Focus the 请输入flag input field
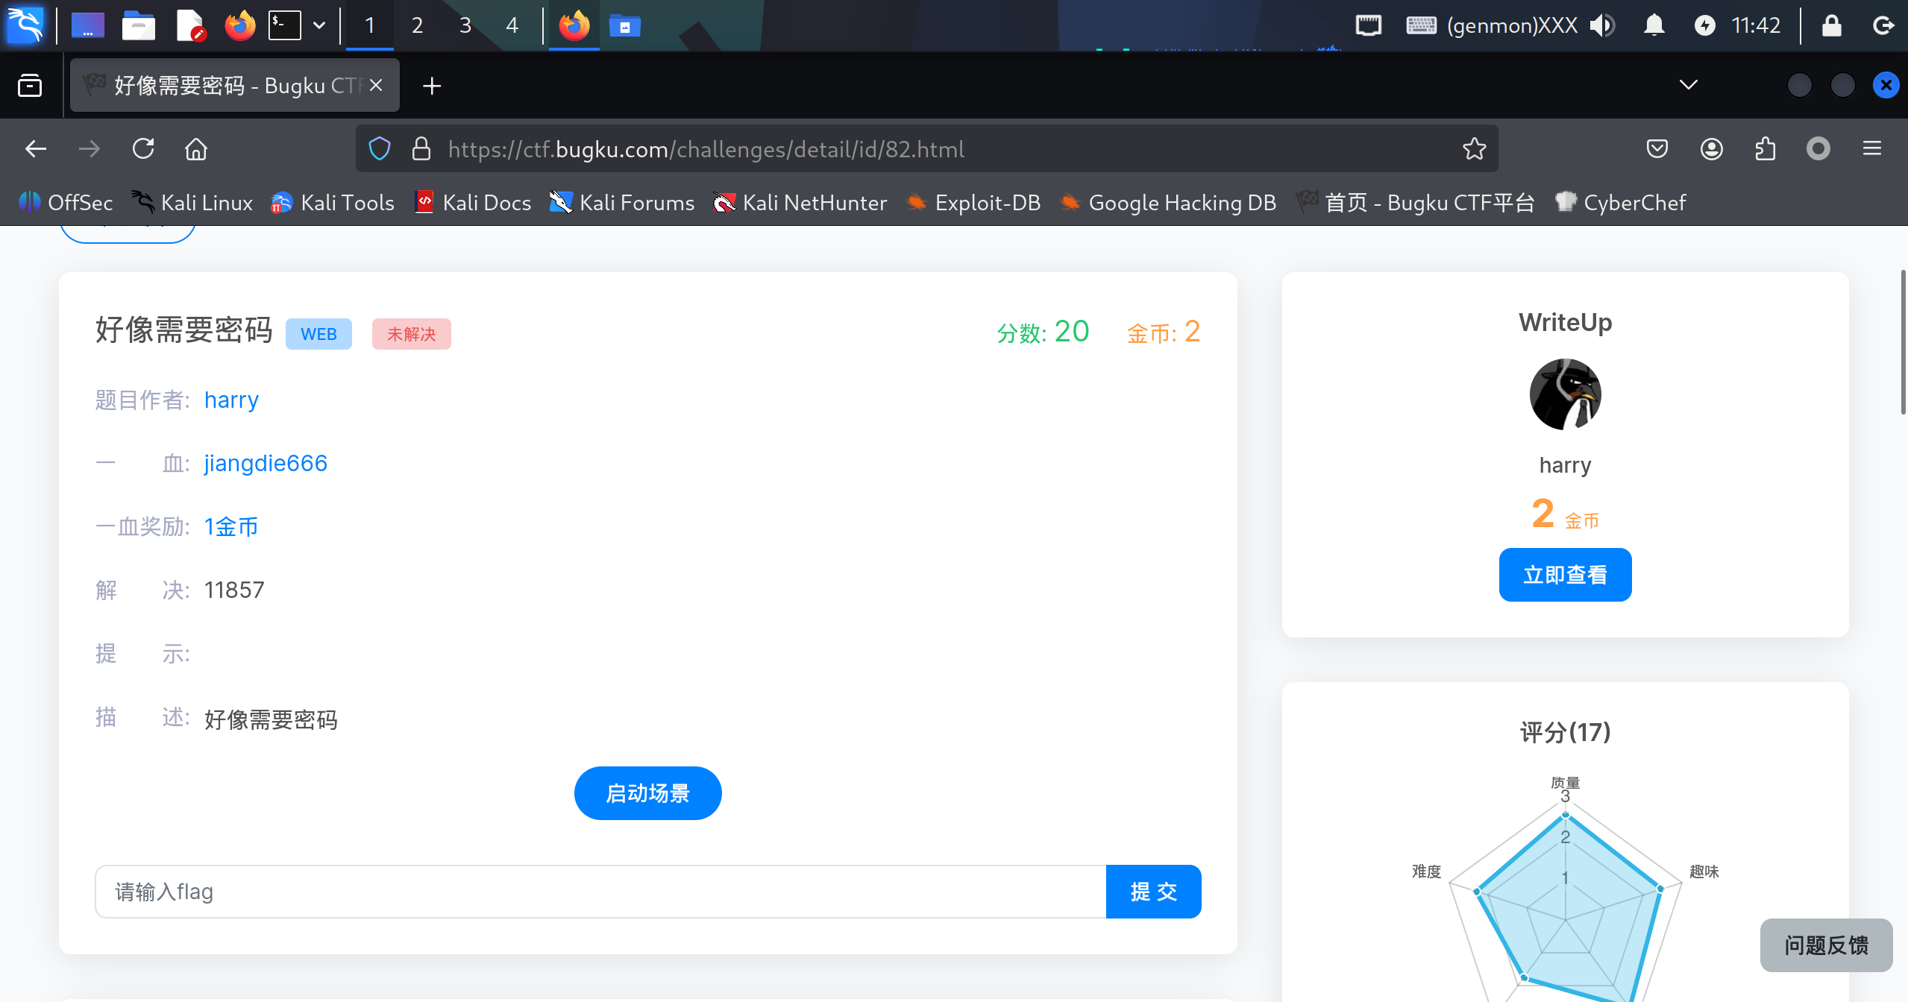 pyautogui.click(x=600, y=892)
